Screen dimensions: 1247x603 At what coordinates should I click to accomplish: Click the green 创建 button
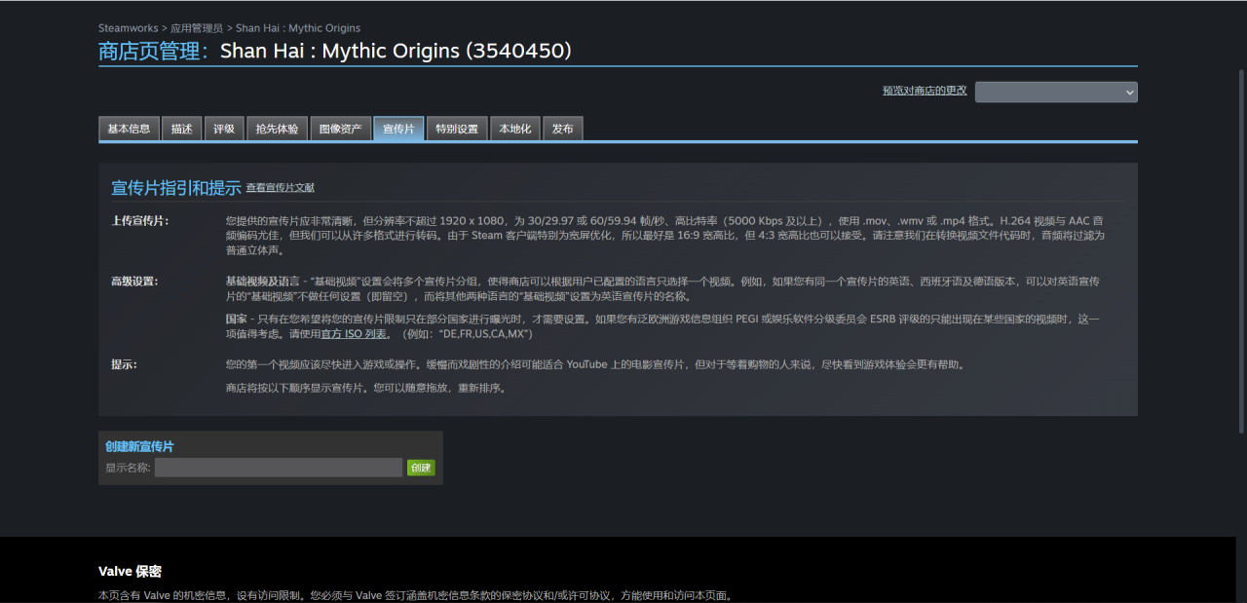coord(421,468)
